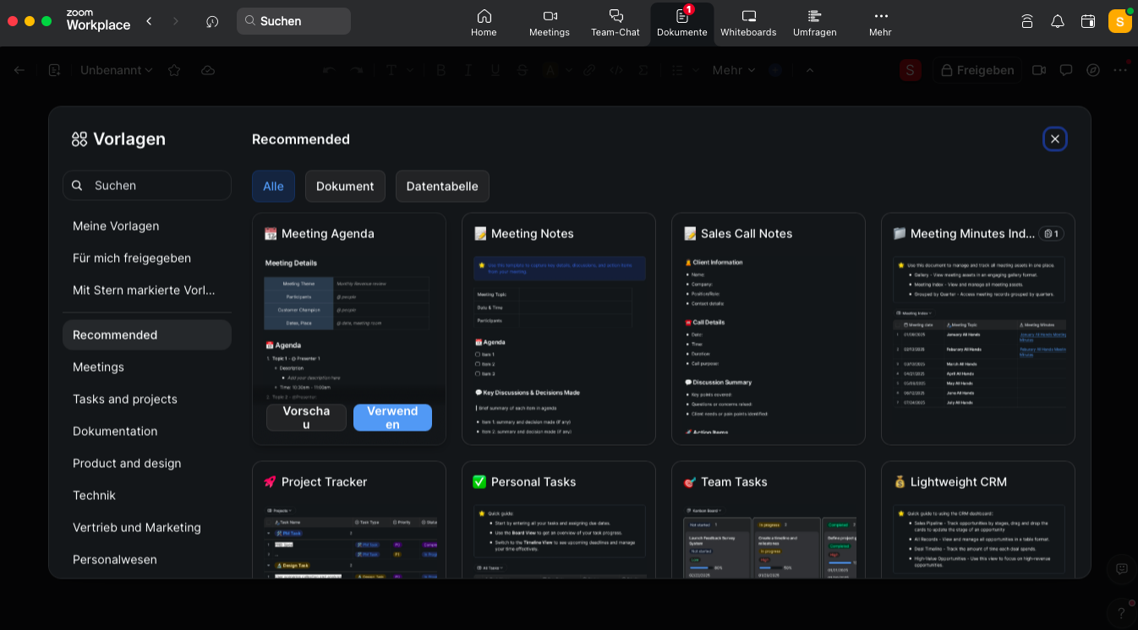Open Tasks and projects category
Screen dimensions: 1138x630
coord(125,399)
